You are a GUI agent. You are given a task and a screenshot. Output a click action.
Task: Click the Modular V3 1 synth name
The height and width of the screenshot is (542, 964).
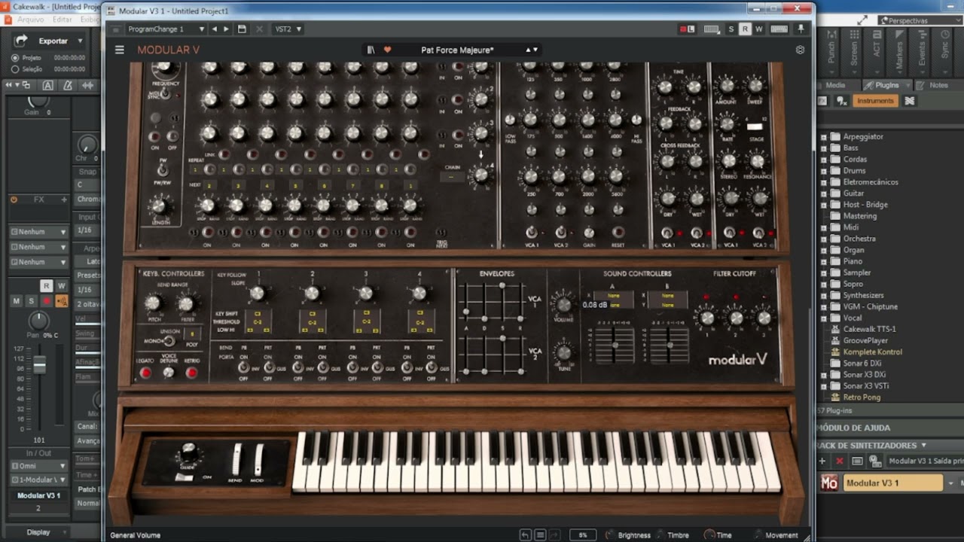point(892,483)
